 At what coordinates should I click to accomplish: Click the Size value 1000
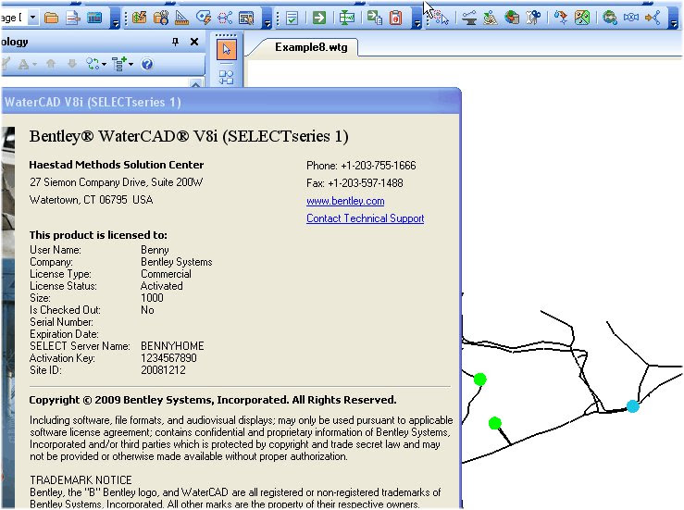coord(152,298)
